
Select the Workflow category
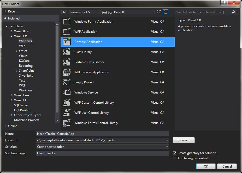click(x=26, y=90)
